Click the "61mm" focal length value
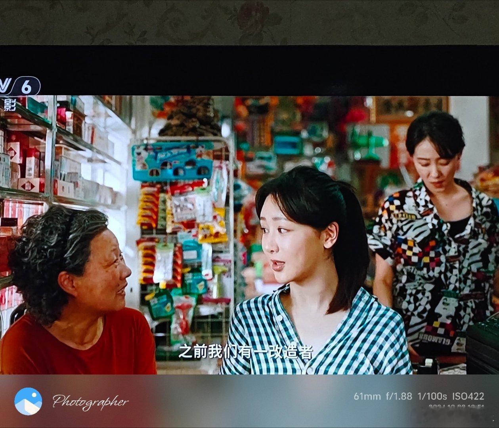Screen dimensions: 499x428 point(367,396)
